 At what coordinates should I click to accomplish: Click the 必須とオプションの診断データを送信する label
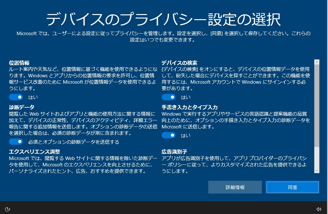point(74,142)
